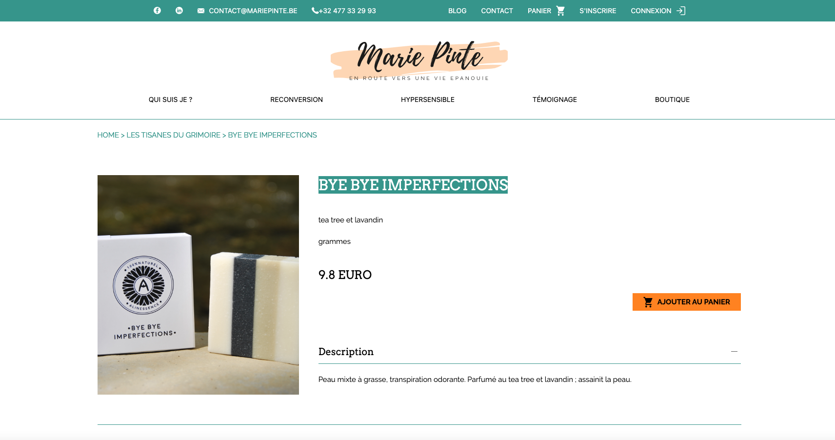Collapse the Description section with minus icon
The width and height of the screenshot is (835, 440).
pos(734,352)
